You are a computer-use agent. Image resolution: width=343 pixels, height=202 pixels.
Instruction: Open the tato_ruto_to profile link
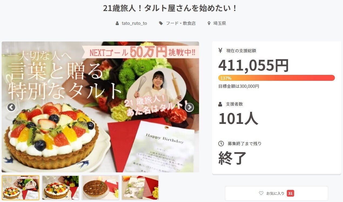[x=134, y=23]
